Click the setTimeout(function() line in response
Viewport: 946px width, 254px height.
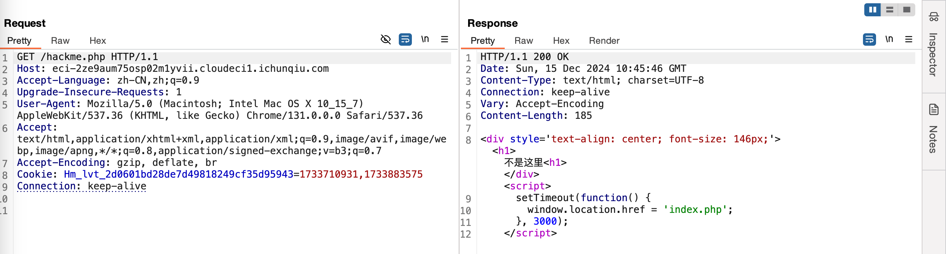583,198
